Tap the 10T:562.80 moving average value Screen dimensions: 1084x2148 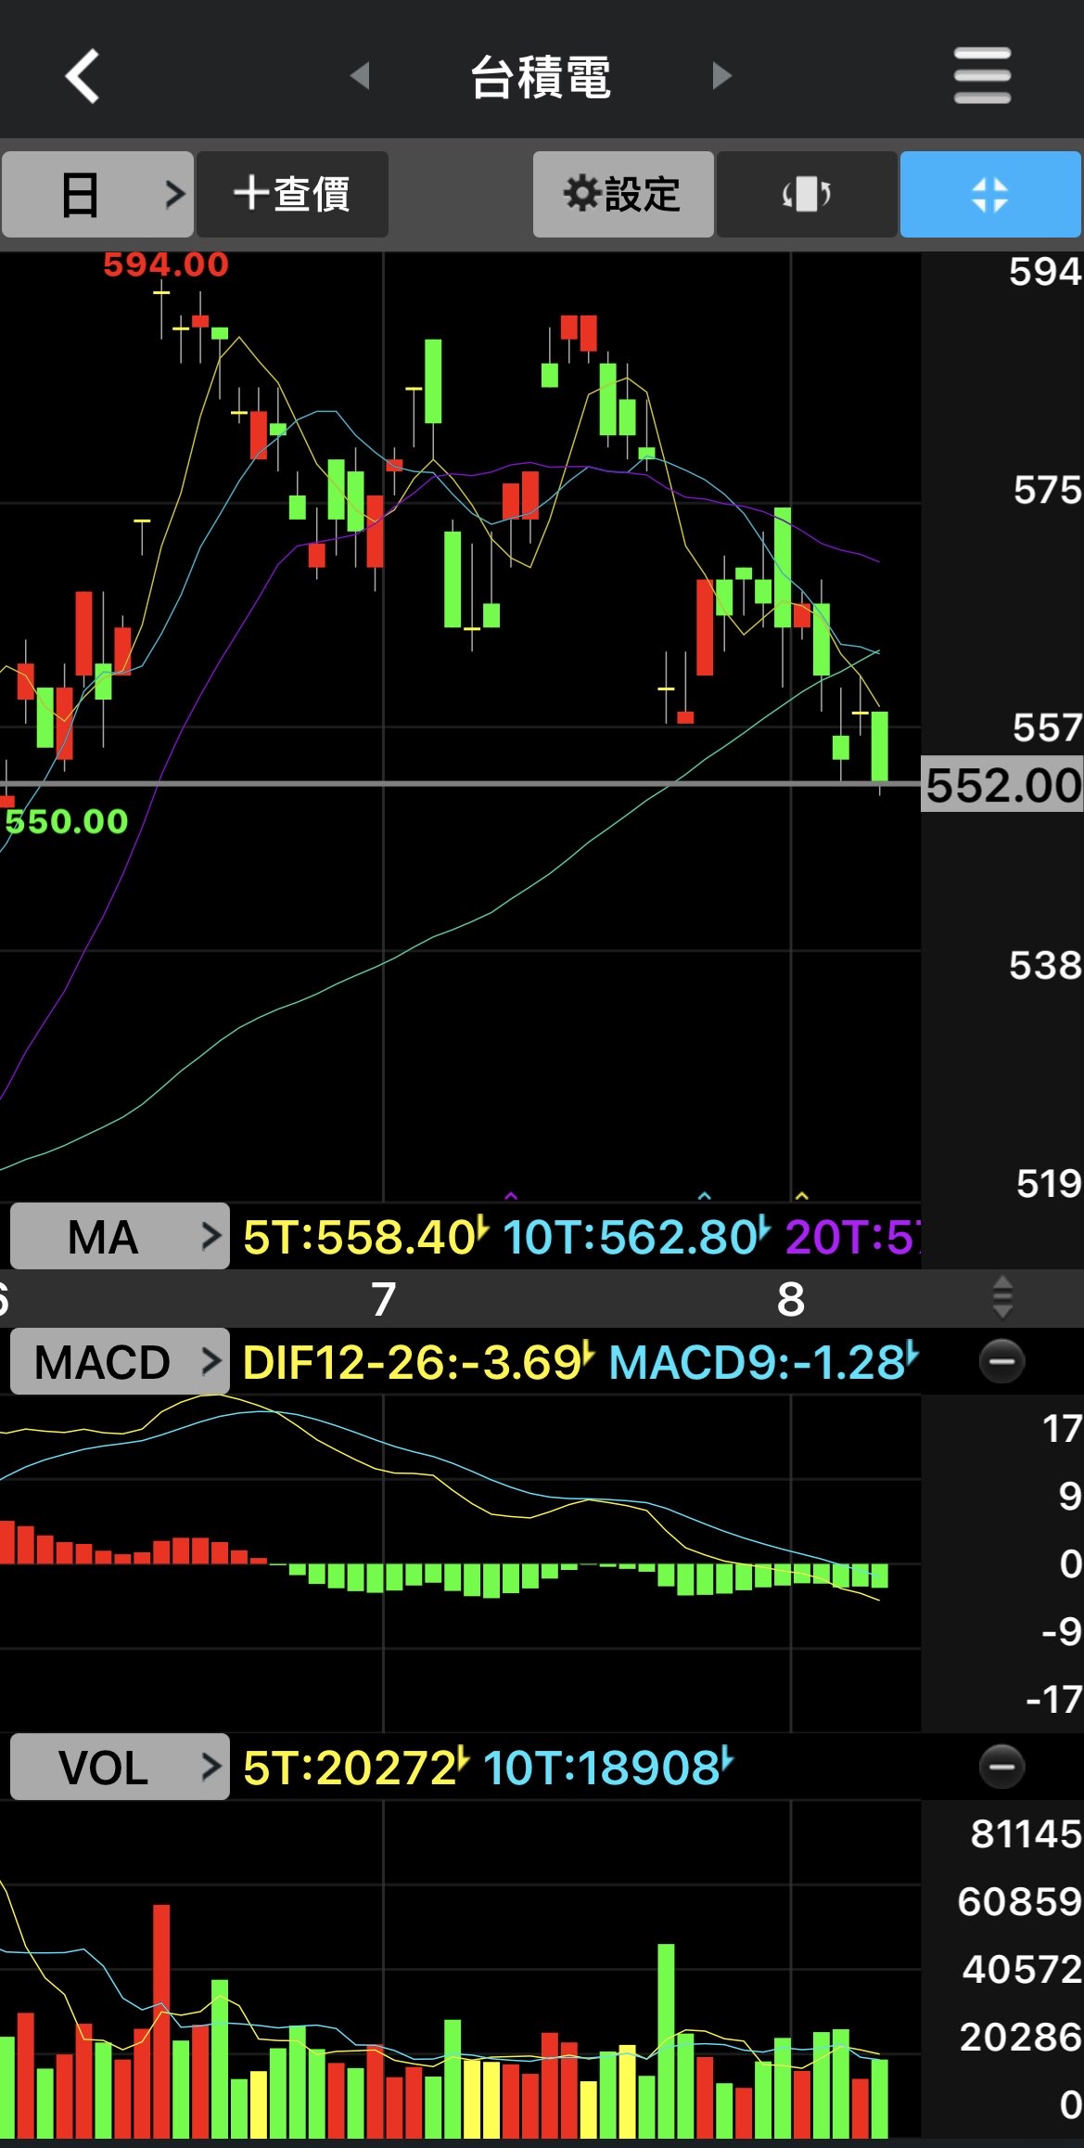point(636,1236)
